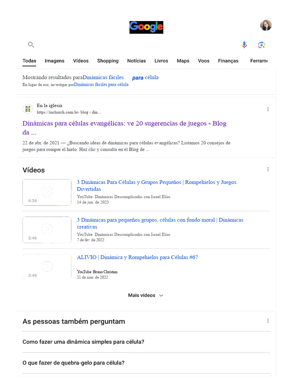
Task: Click the Dinámicas fáciles para célula suggestion link
Action: pyautogui.click(x=120, y=77)
